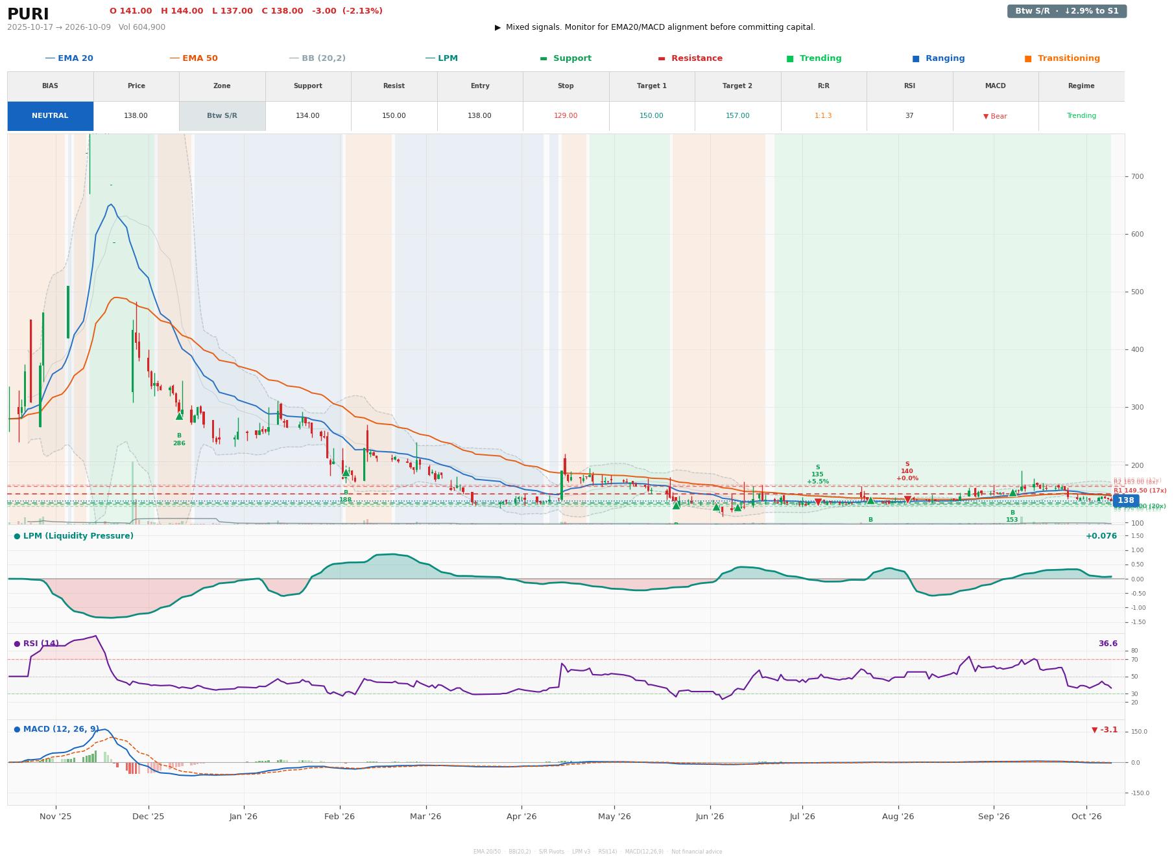Click the EMA 50 legend entry
This screenshot has height=862, width=1174.
[193, 58]
